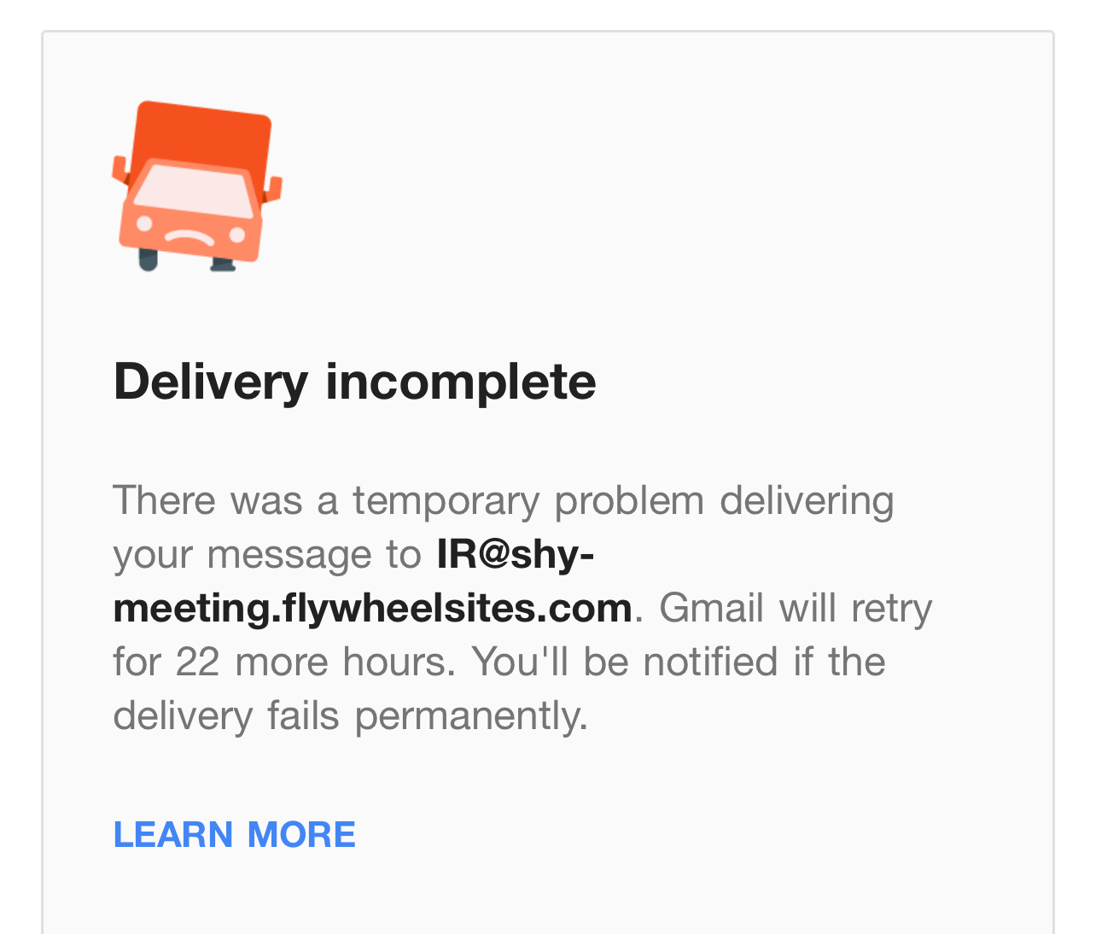The width and height of the screenshot is (1096, 934).
Task: Click the sad delivery truck icon
Action: point(197,186)
